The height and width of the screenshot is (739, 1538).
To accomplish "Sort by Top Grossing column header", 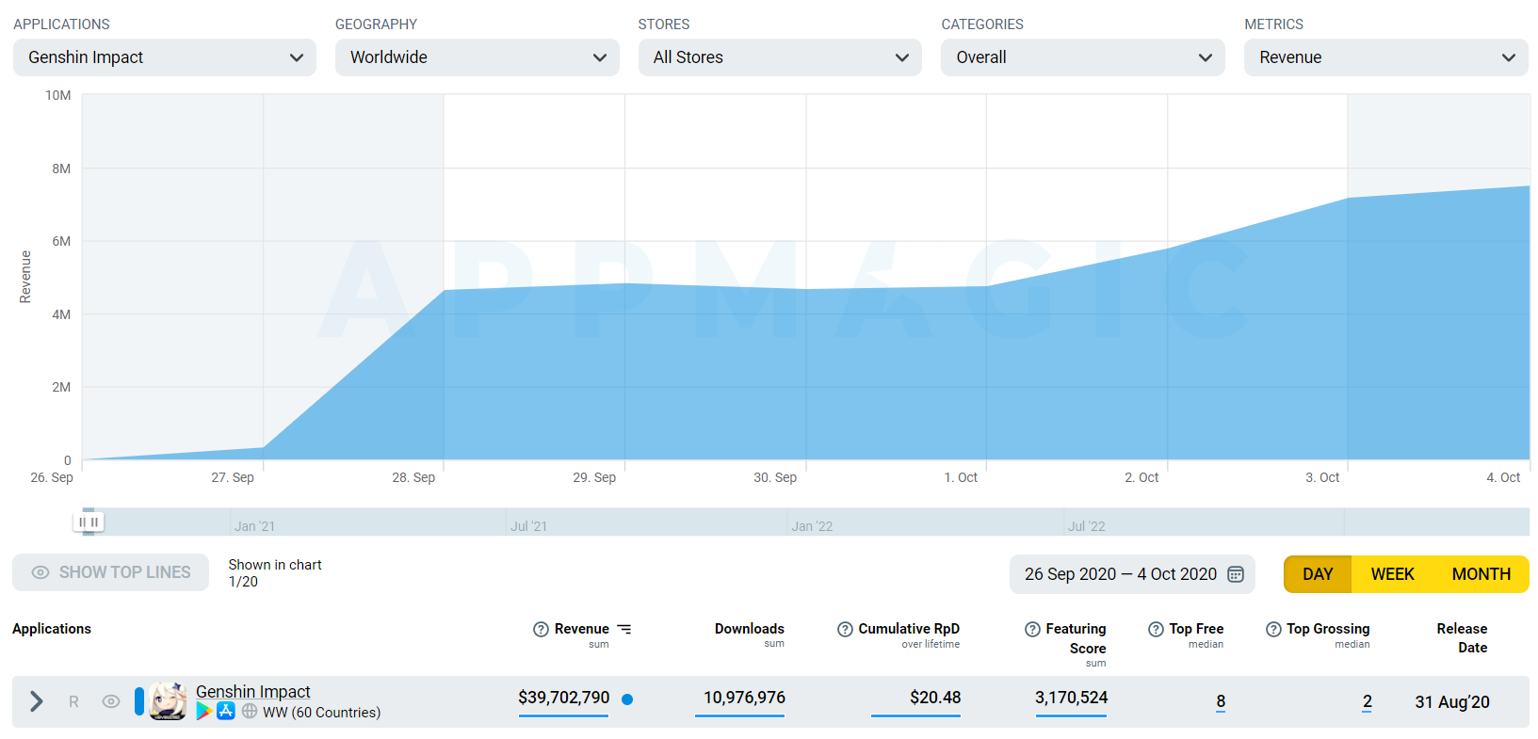I will [x=1328, y=629].
